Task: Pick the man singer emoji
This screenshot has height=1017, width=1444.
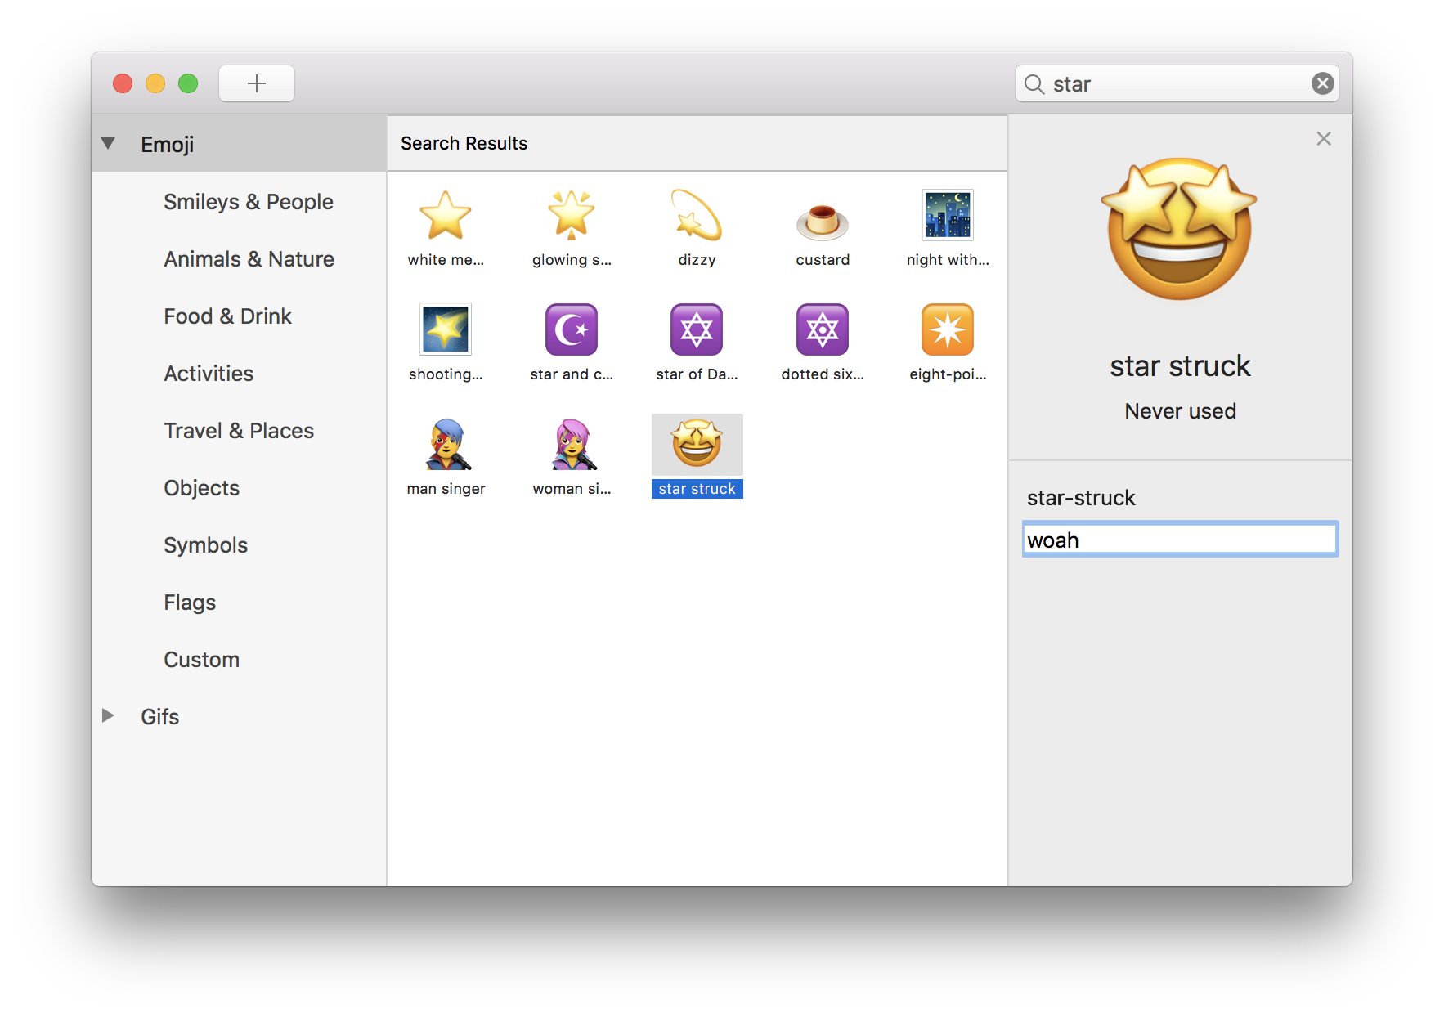Action: (446, 444)
